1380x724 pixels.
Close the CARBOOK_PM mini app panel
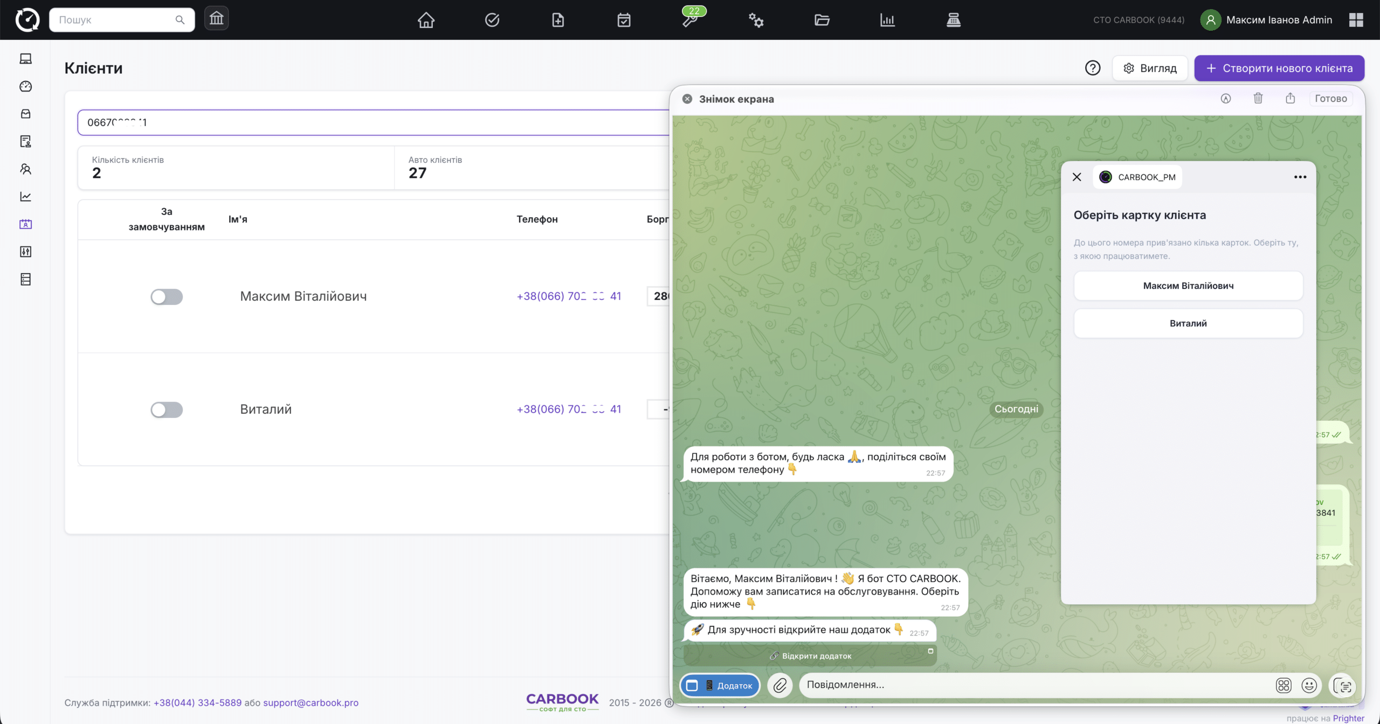click(1077, 177)
